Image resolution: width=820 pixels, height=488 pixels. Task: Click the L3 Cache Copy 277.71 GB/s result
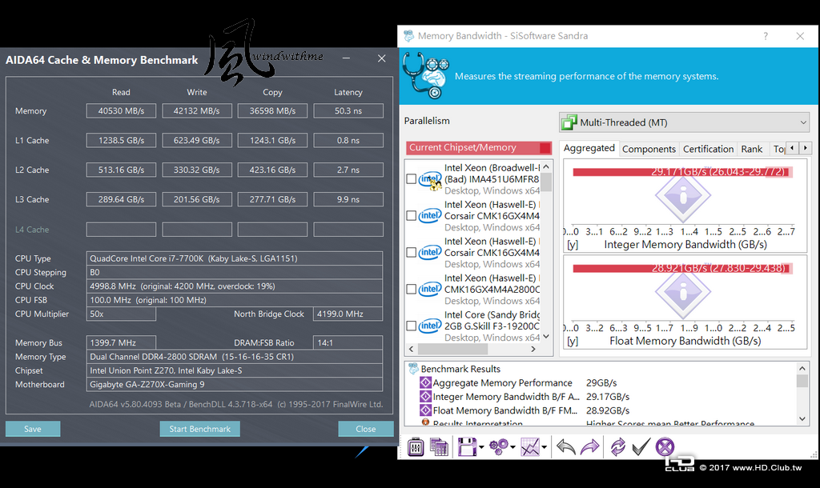[272, 199]
